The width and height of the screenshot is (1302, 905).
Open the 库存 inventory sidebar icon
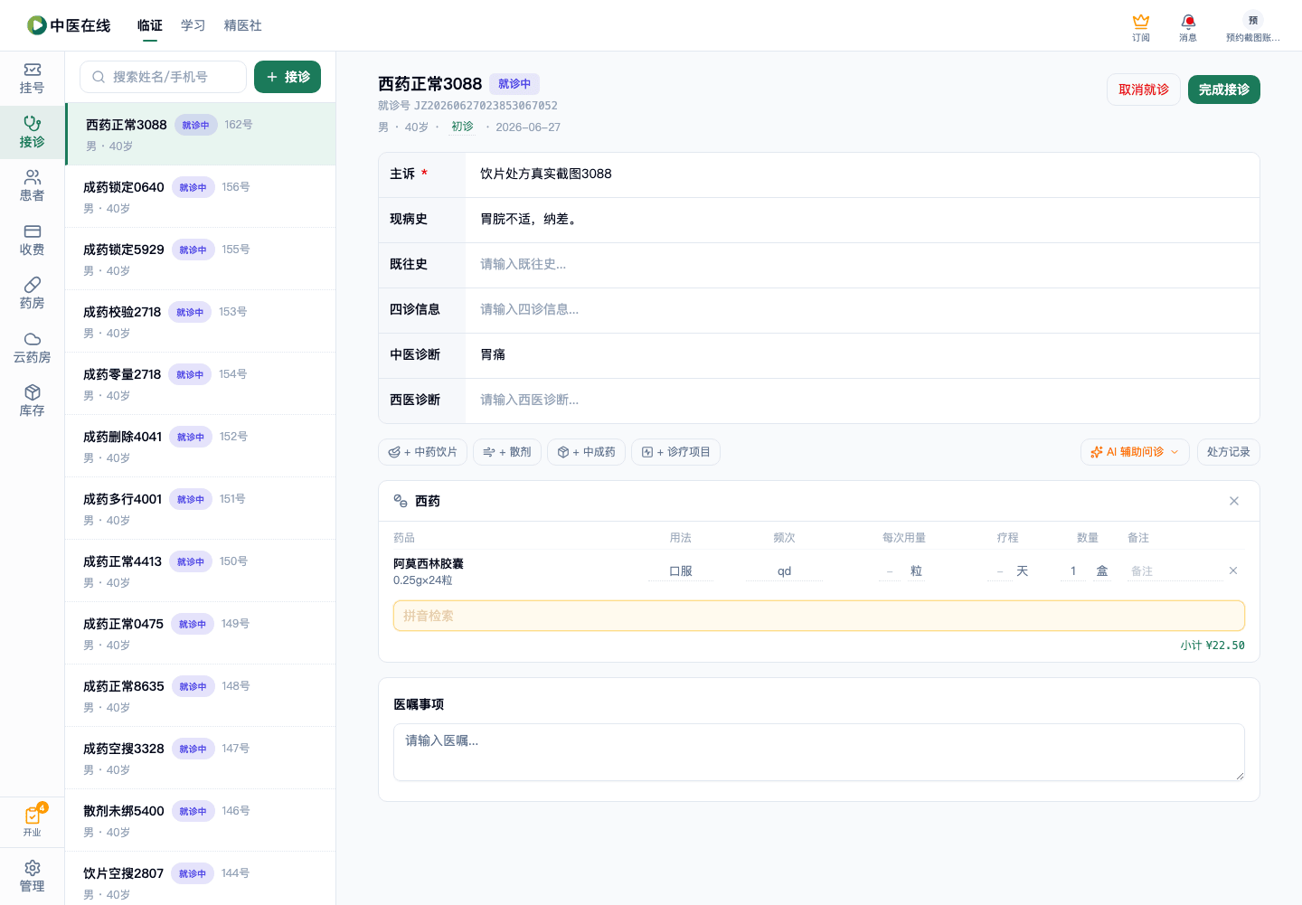point(32,401)
